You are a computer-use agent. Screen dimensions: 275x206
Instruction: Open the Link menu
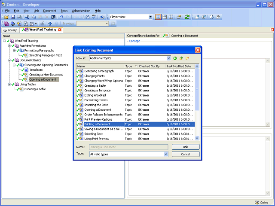tap(36, 11)
